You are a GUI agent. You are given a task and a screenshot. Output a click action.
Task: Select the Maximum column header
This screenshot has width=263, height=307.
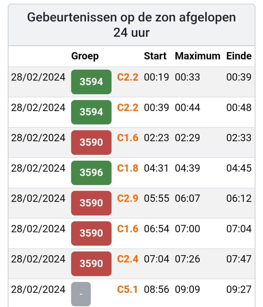[197, 56]
